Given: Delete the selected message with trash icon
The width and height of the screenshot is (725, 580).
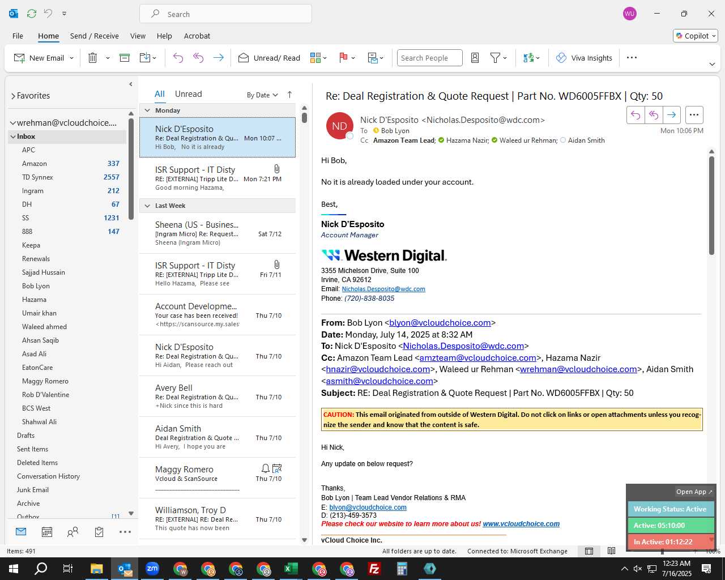Looking at the screenshot, I should click(x=93, y=58).
